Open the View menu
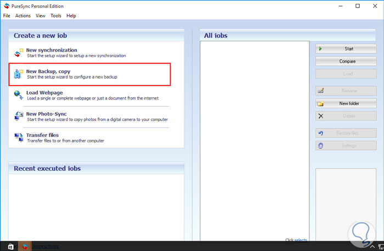This screenshot has width=384, height=251. (x=41, y=16)
